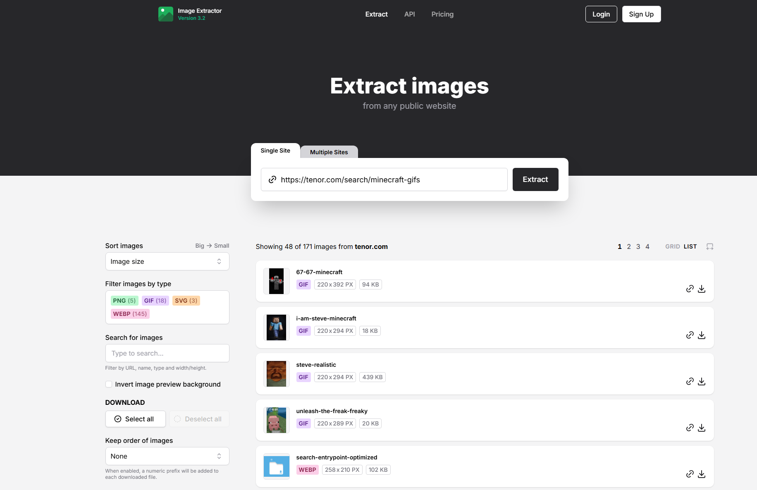Download the 67-67-minecraft GIF
Viewport: 757px width, 490px height.
coord(702,289)
